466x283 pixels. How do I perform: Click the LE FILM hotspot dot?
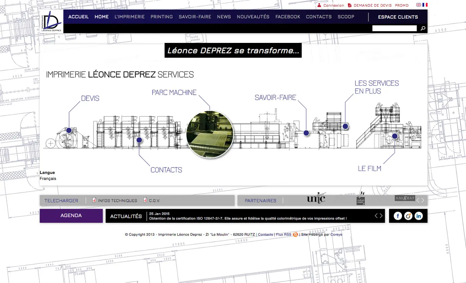point(395,136)
